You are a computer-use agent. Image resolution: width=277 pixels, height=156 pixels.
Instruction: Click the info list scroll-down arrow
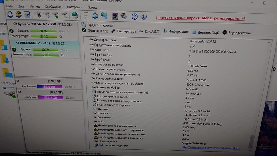(250, 150)
